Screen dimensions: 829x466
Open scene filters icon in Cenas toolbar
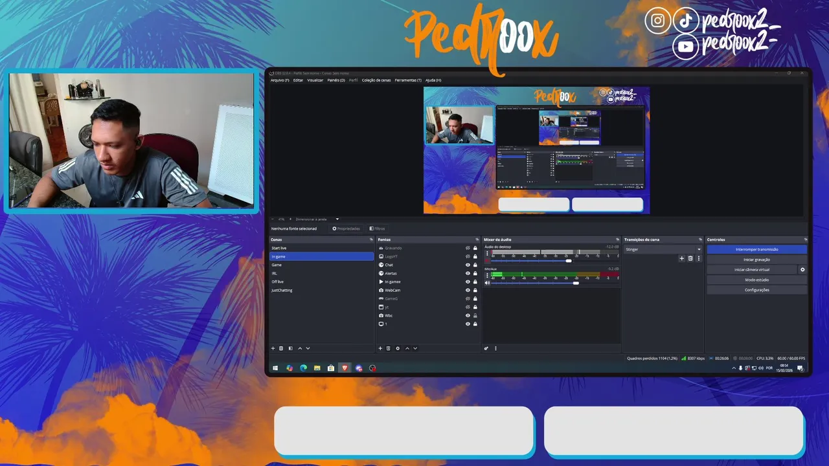click(290, 348)
